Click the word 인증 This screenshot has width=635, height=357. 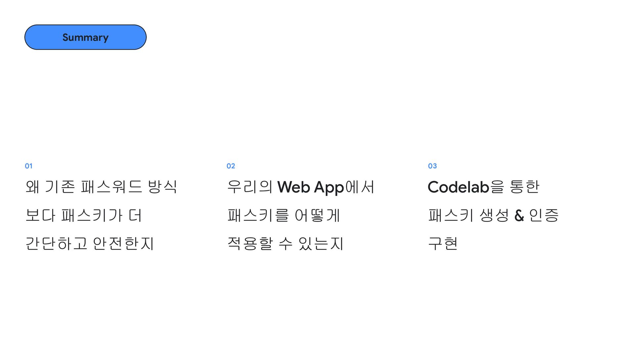[544, 215]
